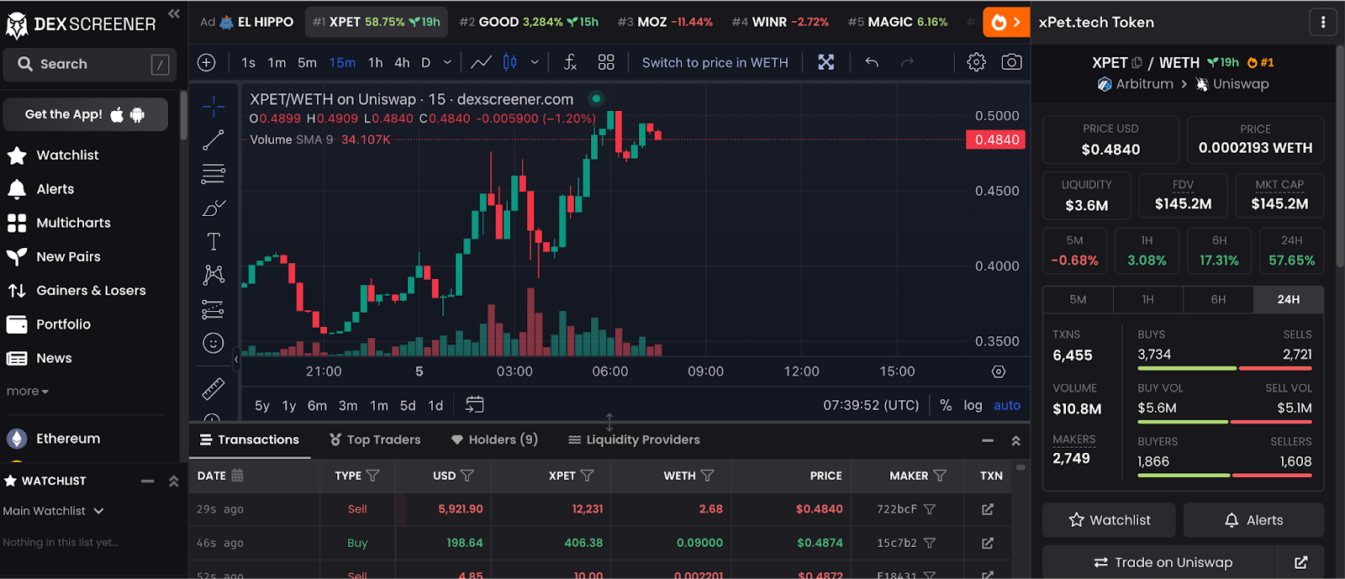Select the Fibonacci retracement tool
Image resolution: width=1345 pixels, height=579 pixels.
(214, 174)
